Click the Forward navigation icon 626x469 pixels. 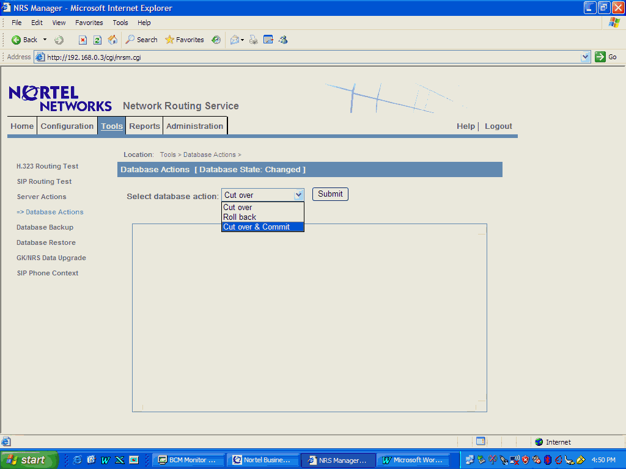pos(59,40)
